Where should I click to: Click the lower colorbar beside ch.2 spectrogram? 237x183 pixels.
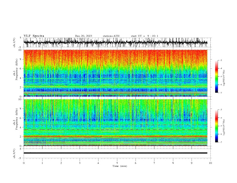pos(216,126)
